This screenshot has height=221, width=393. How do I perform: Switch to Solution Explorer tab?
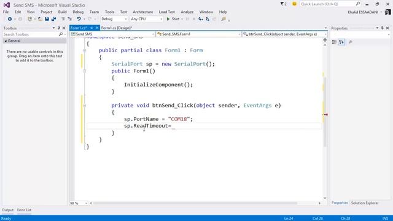[365, 203]
